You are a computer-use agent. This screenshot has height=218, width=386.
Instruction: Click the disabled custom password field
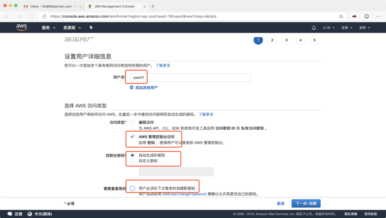pos(176,172)
